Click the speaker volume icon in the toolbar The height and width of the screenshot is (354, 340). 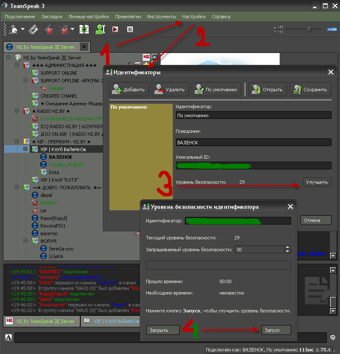point(278,29)
